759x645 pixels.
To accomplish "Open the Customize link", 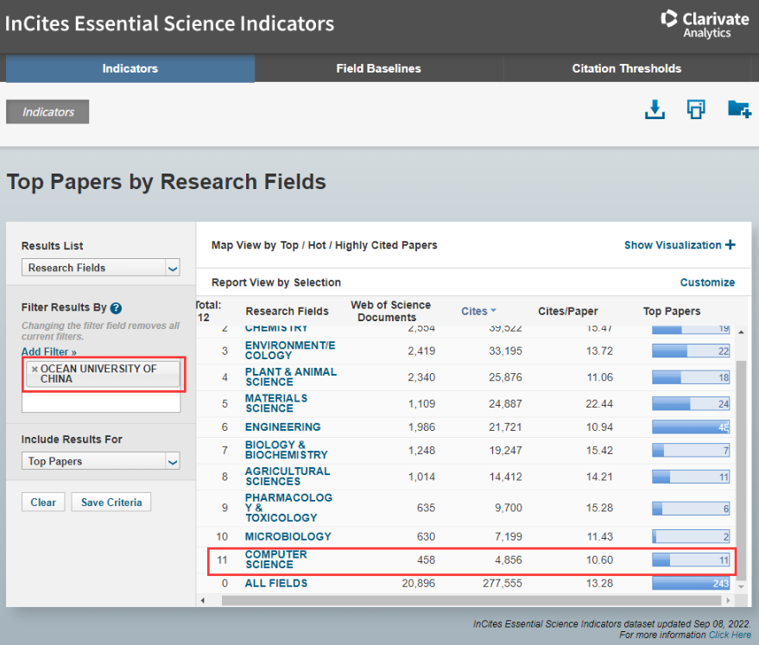I will 707,282.
